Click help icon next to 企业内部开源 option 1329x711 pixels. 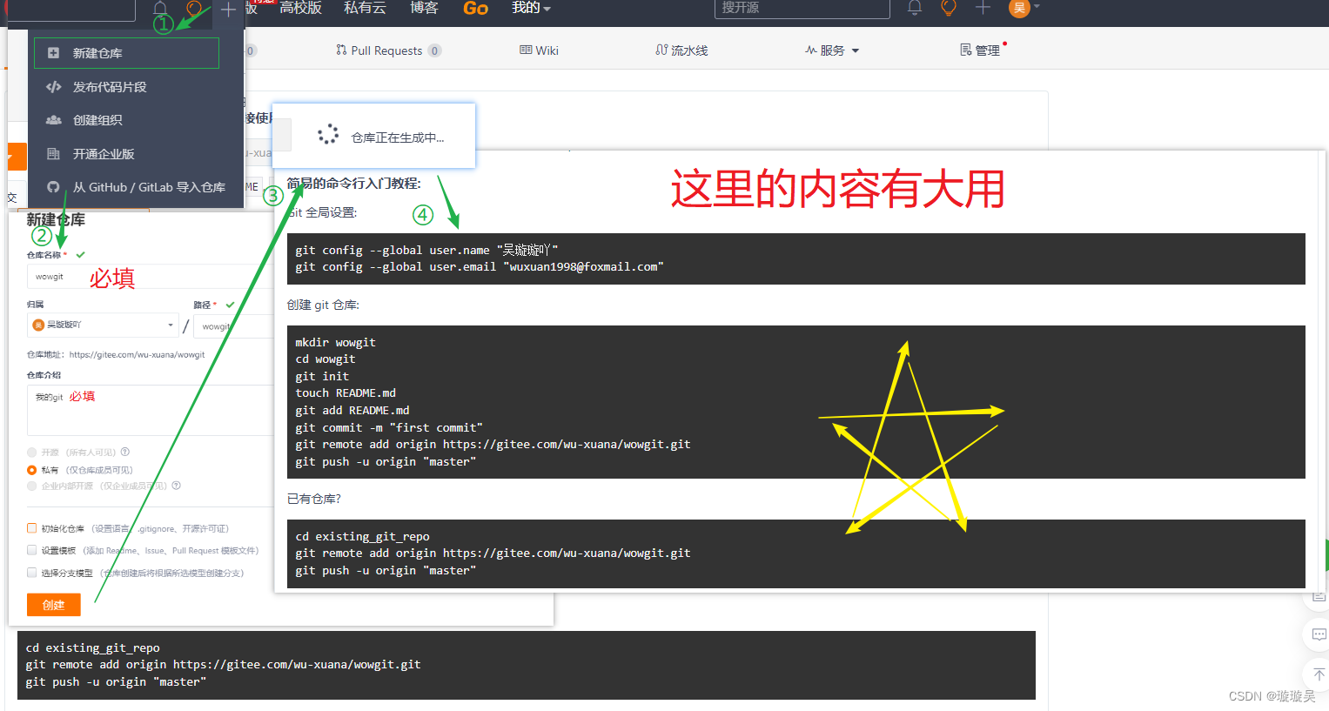(x=177, y=486)
